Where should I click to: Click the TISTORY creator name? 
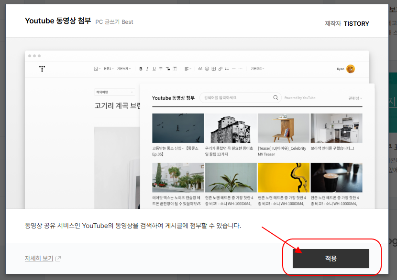[356, 23]
